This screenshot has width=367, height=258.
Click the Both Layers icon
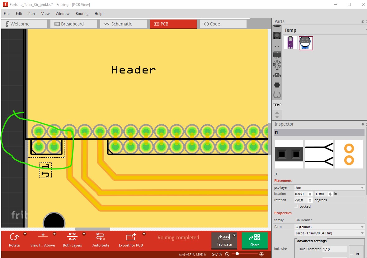pyautogui.click(x=72, y=237)
